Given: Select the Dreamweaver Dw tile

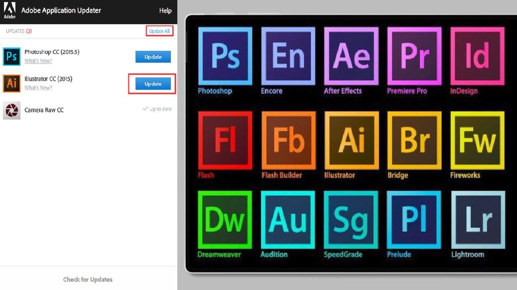Looking at the screenshot, I should [x=225, y=220].
